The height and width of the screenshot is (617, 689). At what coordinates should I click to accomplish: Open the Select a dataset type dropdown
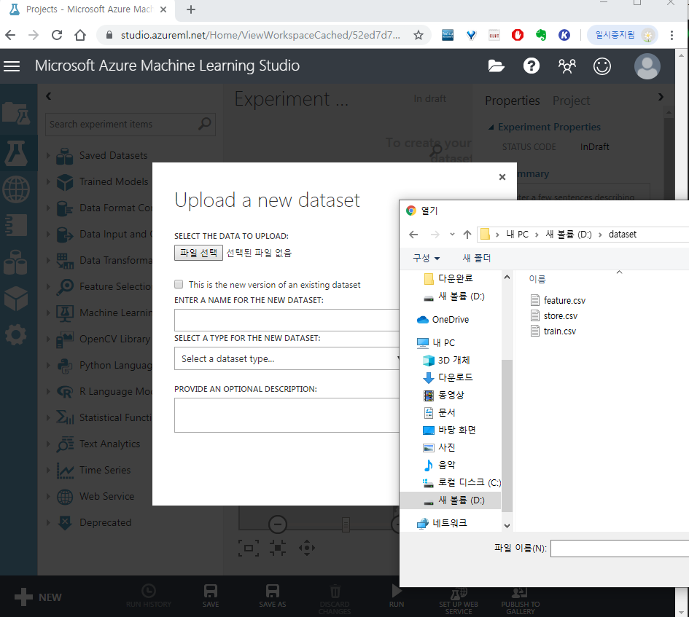pyautogui.click(x=287, y=358)
